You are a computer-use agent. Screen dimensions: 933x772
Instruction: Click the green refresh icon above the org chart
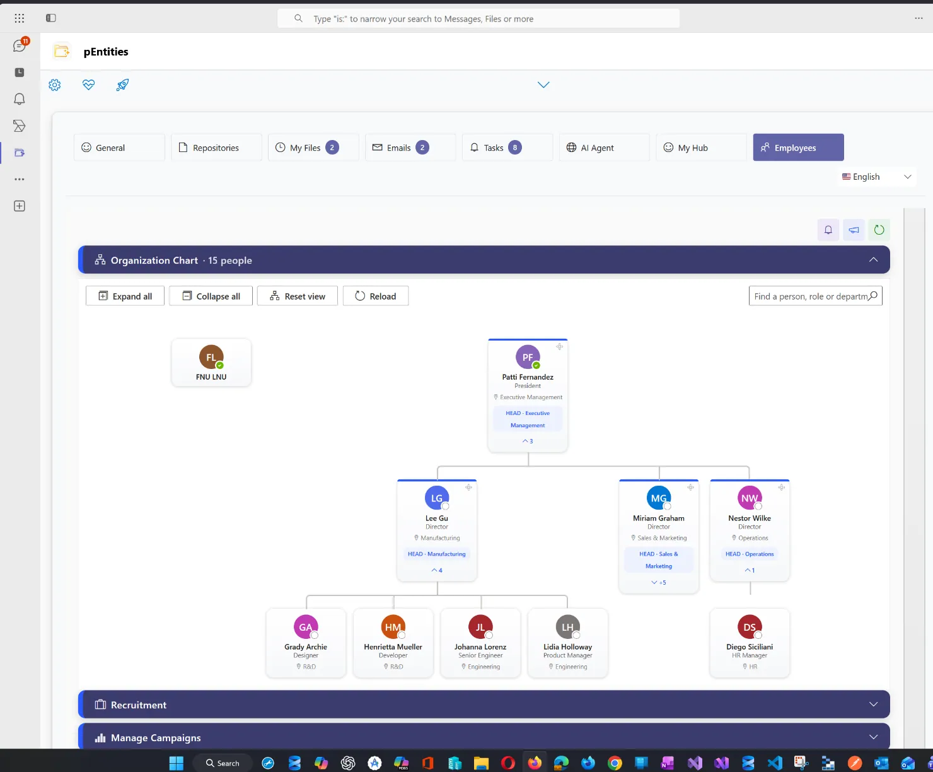(x=879, y=230)
